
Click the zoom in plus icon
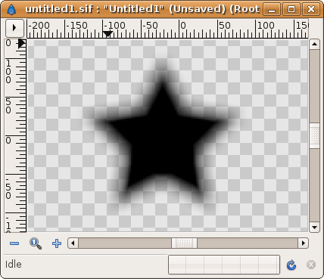57,243
